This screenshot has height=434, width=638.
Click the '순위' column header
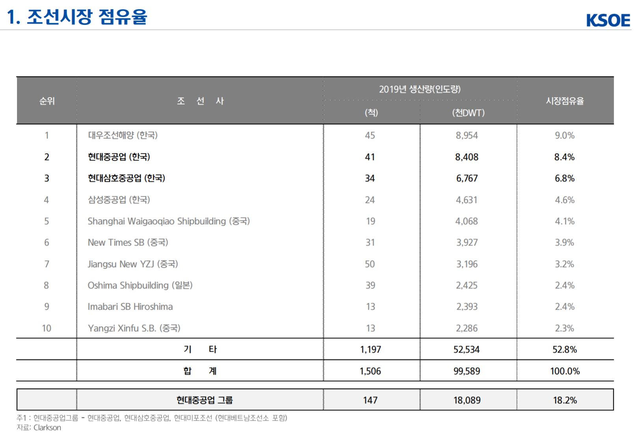[47, 101]
